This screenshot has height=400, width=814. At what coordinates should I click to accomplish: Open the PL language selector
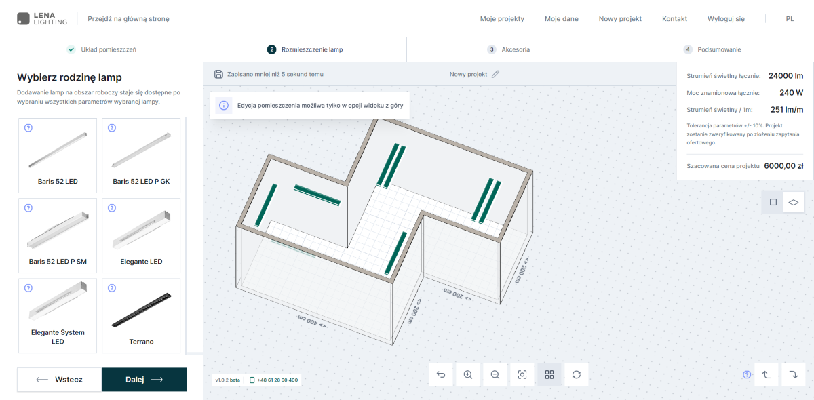click(790, 19)
